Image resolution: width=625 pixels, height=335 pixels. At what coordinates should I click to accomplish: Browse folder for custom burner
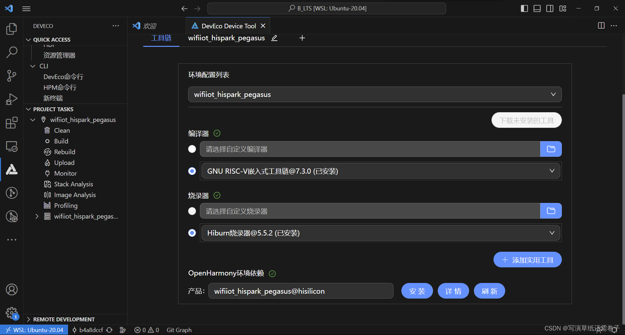coord(551,211)
